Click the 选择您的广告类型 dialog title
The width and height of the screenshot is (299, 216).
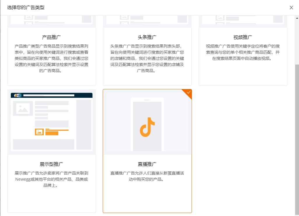pos(26,8)
